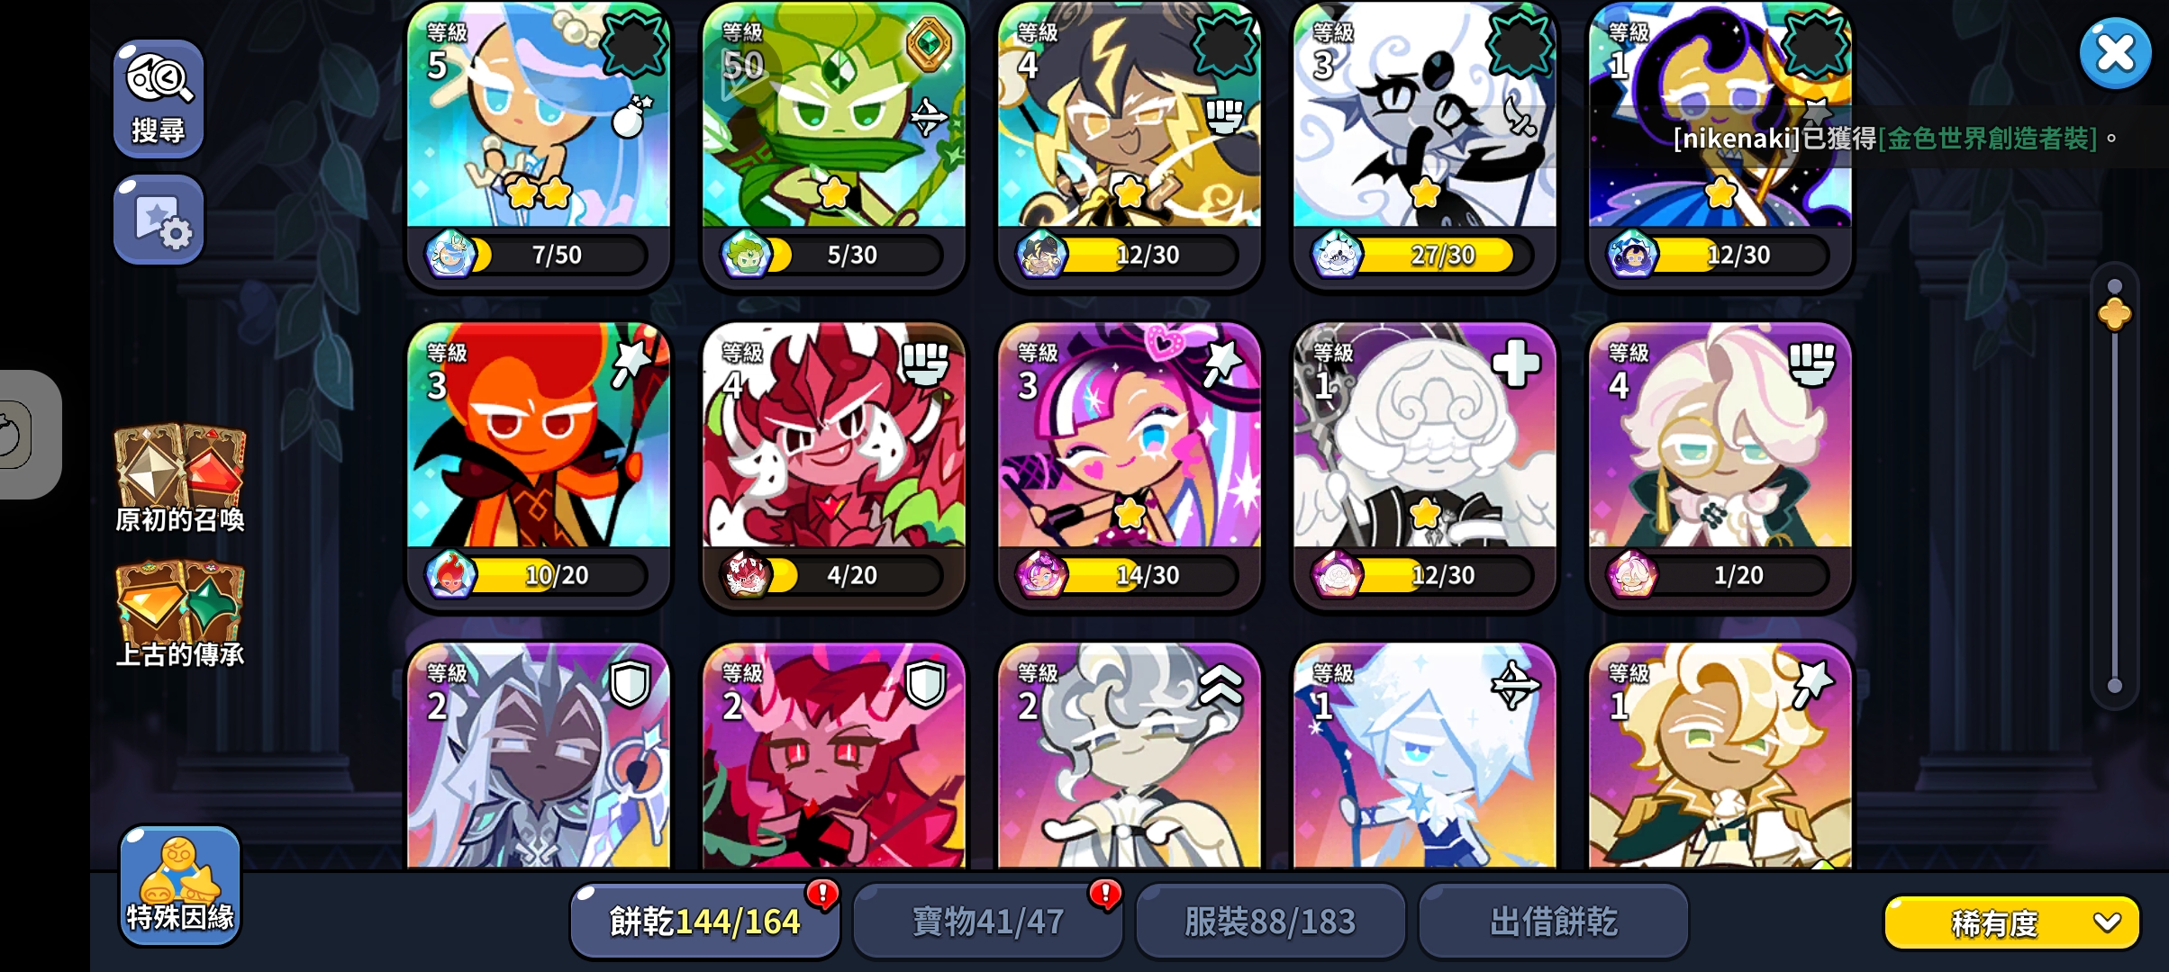Open 上古的傳承 card pack icon
2169x972 pixels.
click(180, 614)
